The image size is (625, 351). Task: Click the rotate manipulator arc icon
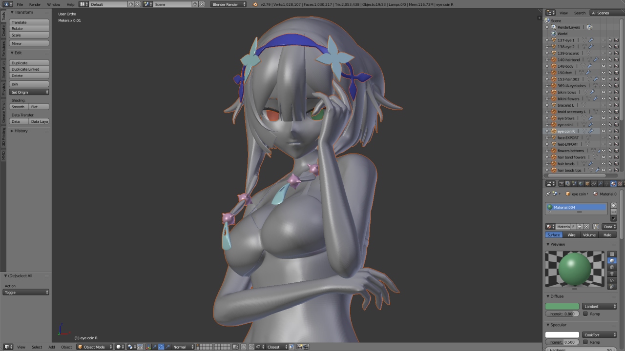(161, 347)
